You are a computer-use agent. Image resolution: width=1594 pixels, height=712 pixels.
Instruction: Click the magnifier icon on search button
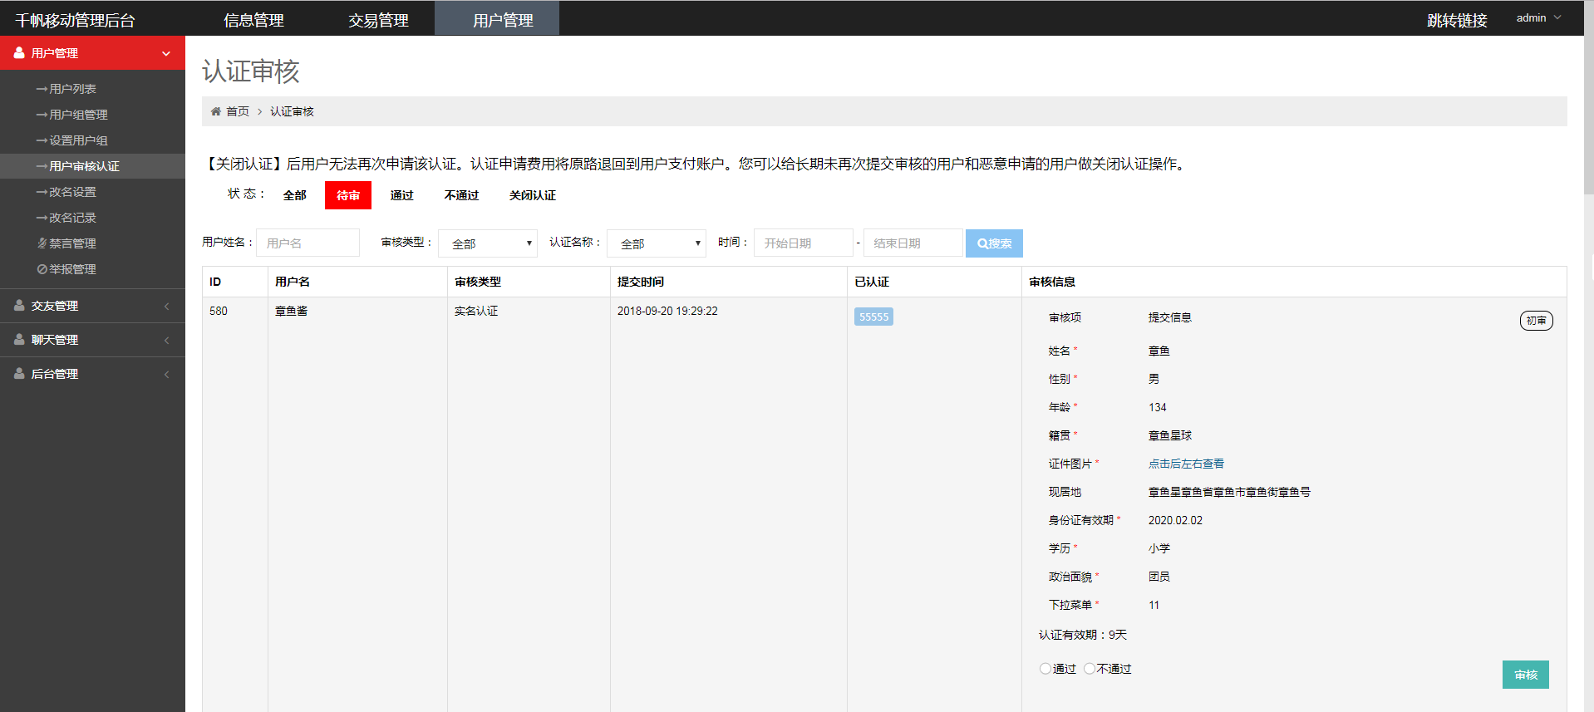[x=982, y=243]
